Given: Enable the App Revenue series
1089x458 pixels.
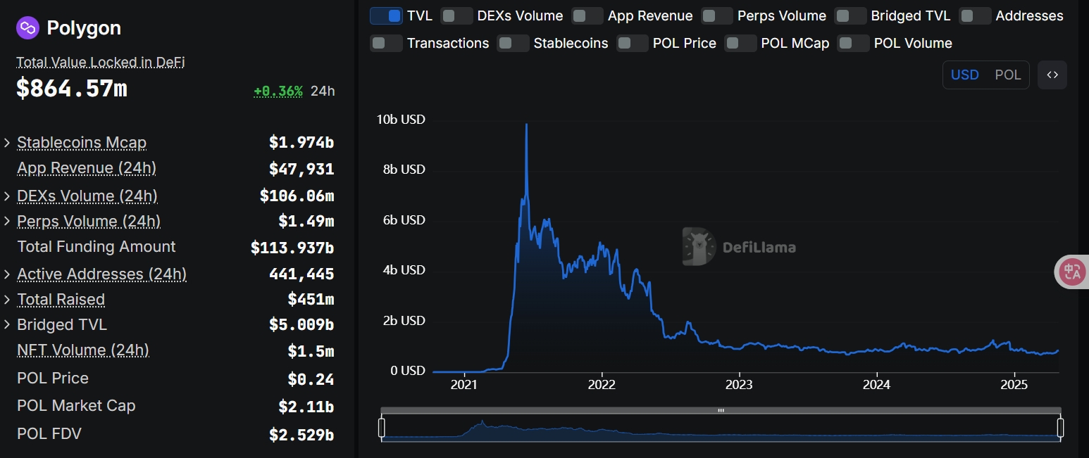Looking at the screenshot, I should tap(587, 15).
